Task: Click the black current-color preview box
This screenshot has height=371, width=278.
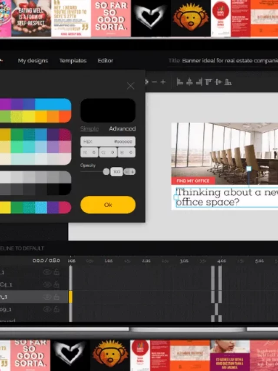Action: [108, 110]
